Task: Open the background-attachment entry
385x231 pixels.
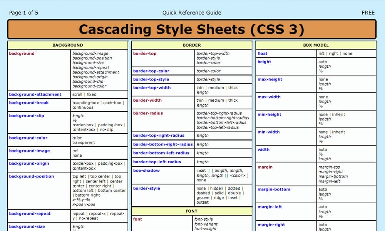Action: 35,94
